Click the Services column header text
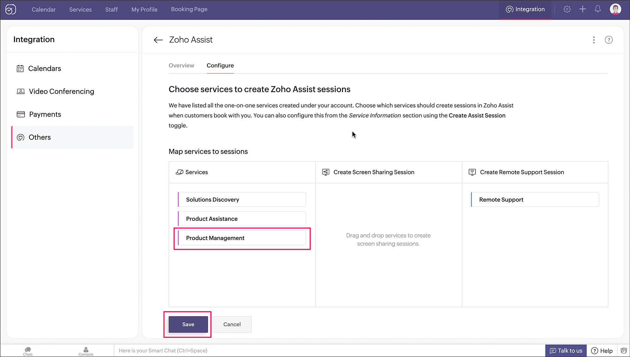The image size is (630, 357). point(197,172)
